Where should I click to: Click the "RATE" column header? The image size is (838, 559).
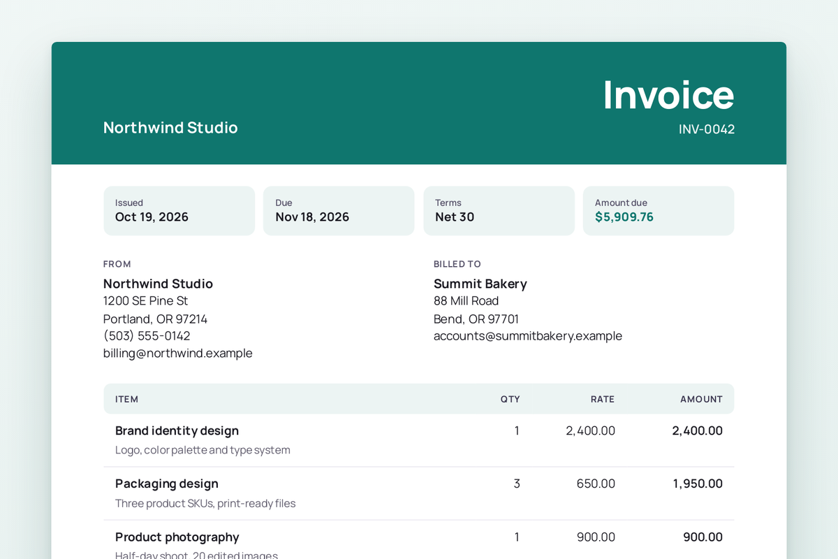point(603,400)
